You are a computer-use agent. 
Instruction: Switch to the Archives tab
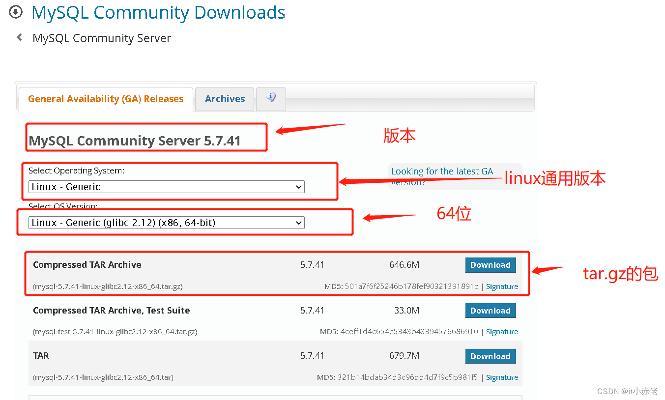click(224, 98)
